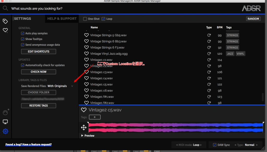Click the knob icon in left sidebar

pos(5,113)
